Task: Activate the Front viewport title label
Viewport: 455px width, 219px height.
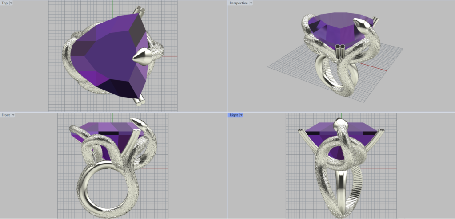Action: pos(5,115)
